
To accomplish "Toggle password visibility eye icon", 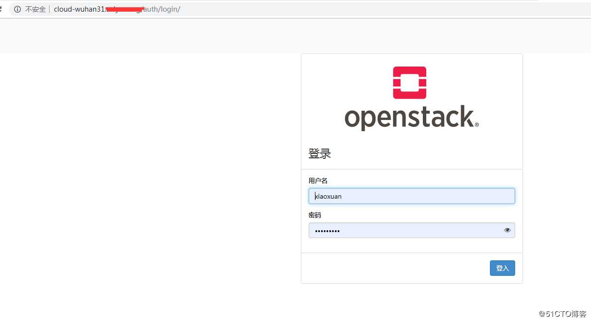I will pyautogui.click(x=507, y=230).
